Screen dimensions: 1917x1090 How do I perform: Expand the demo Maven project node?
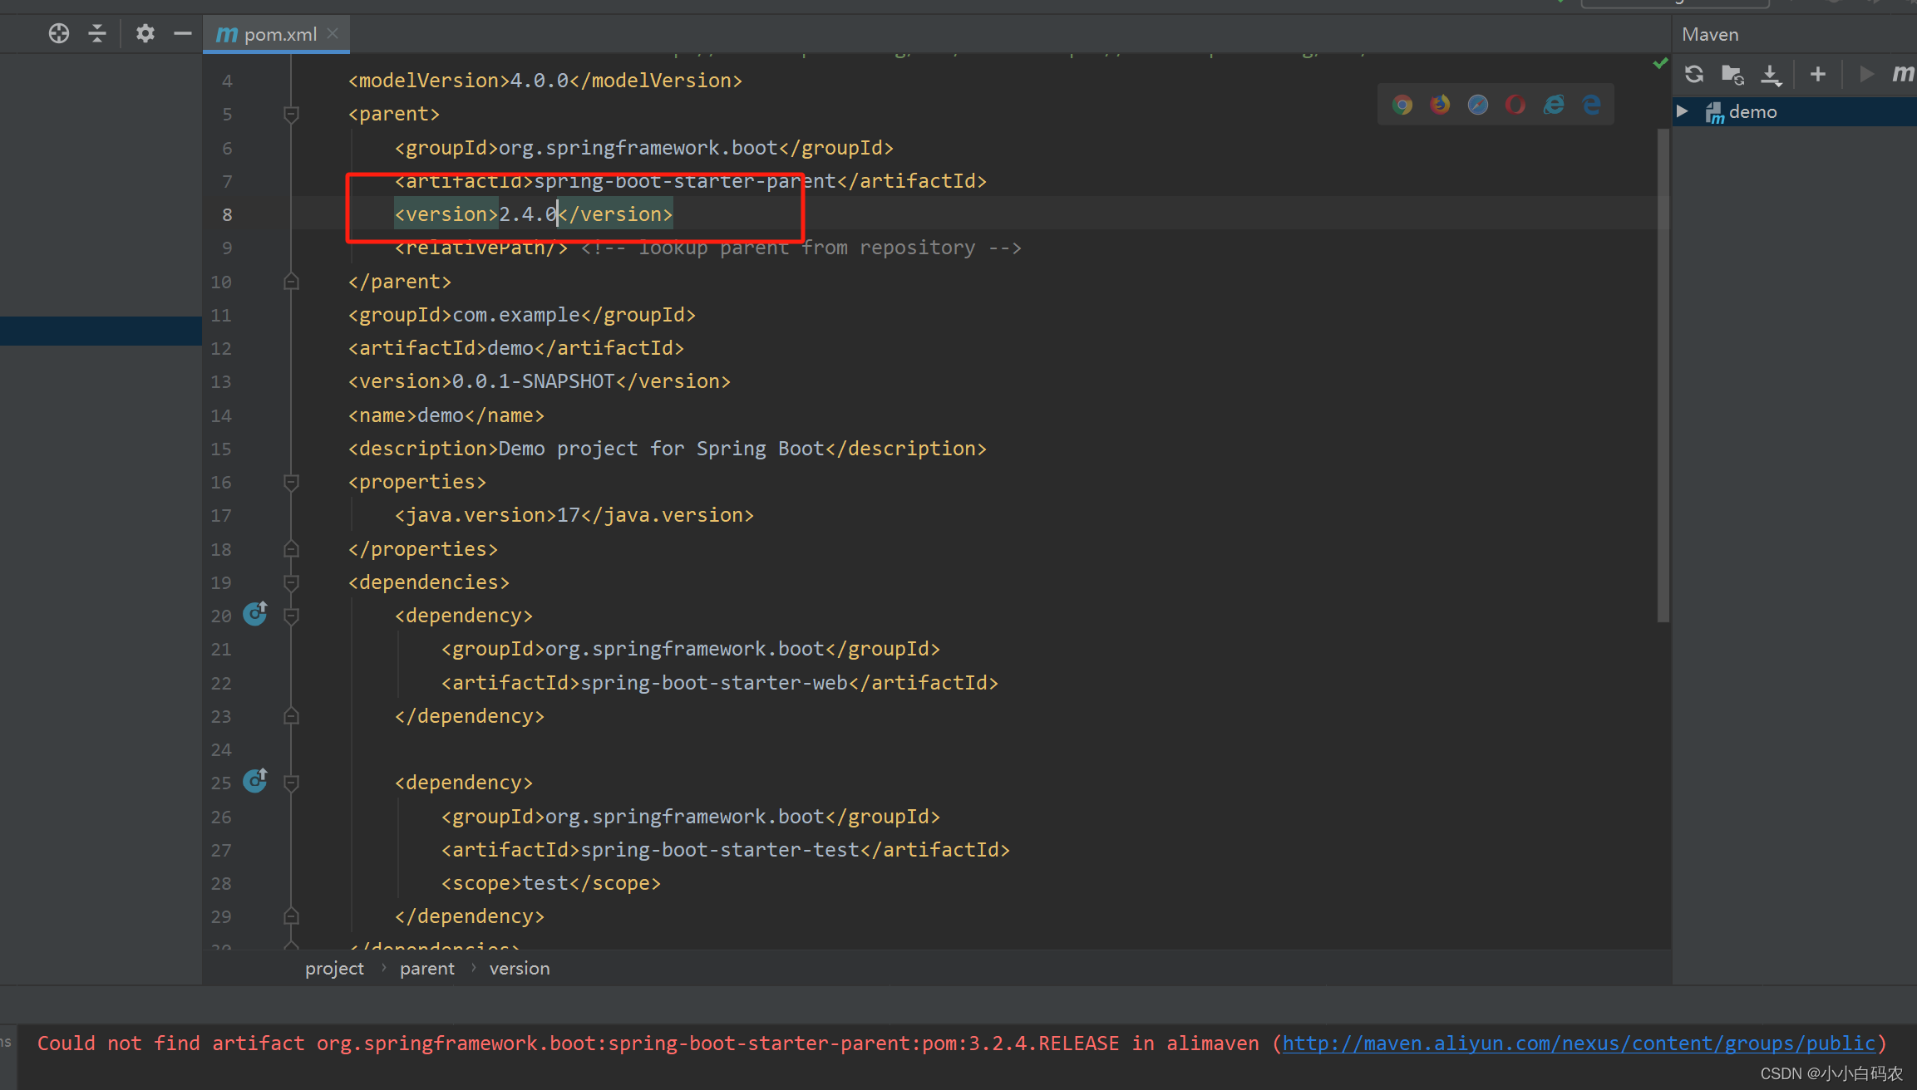click(x=1682, y=111)
